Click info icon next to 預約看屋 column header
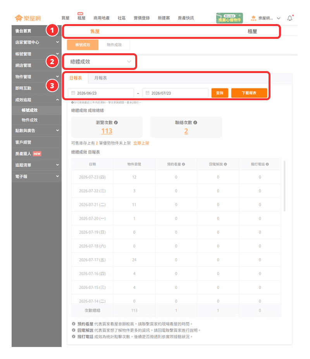The width and height of the screenshot is (310, 359). click(184, 164)
